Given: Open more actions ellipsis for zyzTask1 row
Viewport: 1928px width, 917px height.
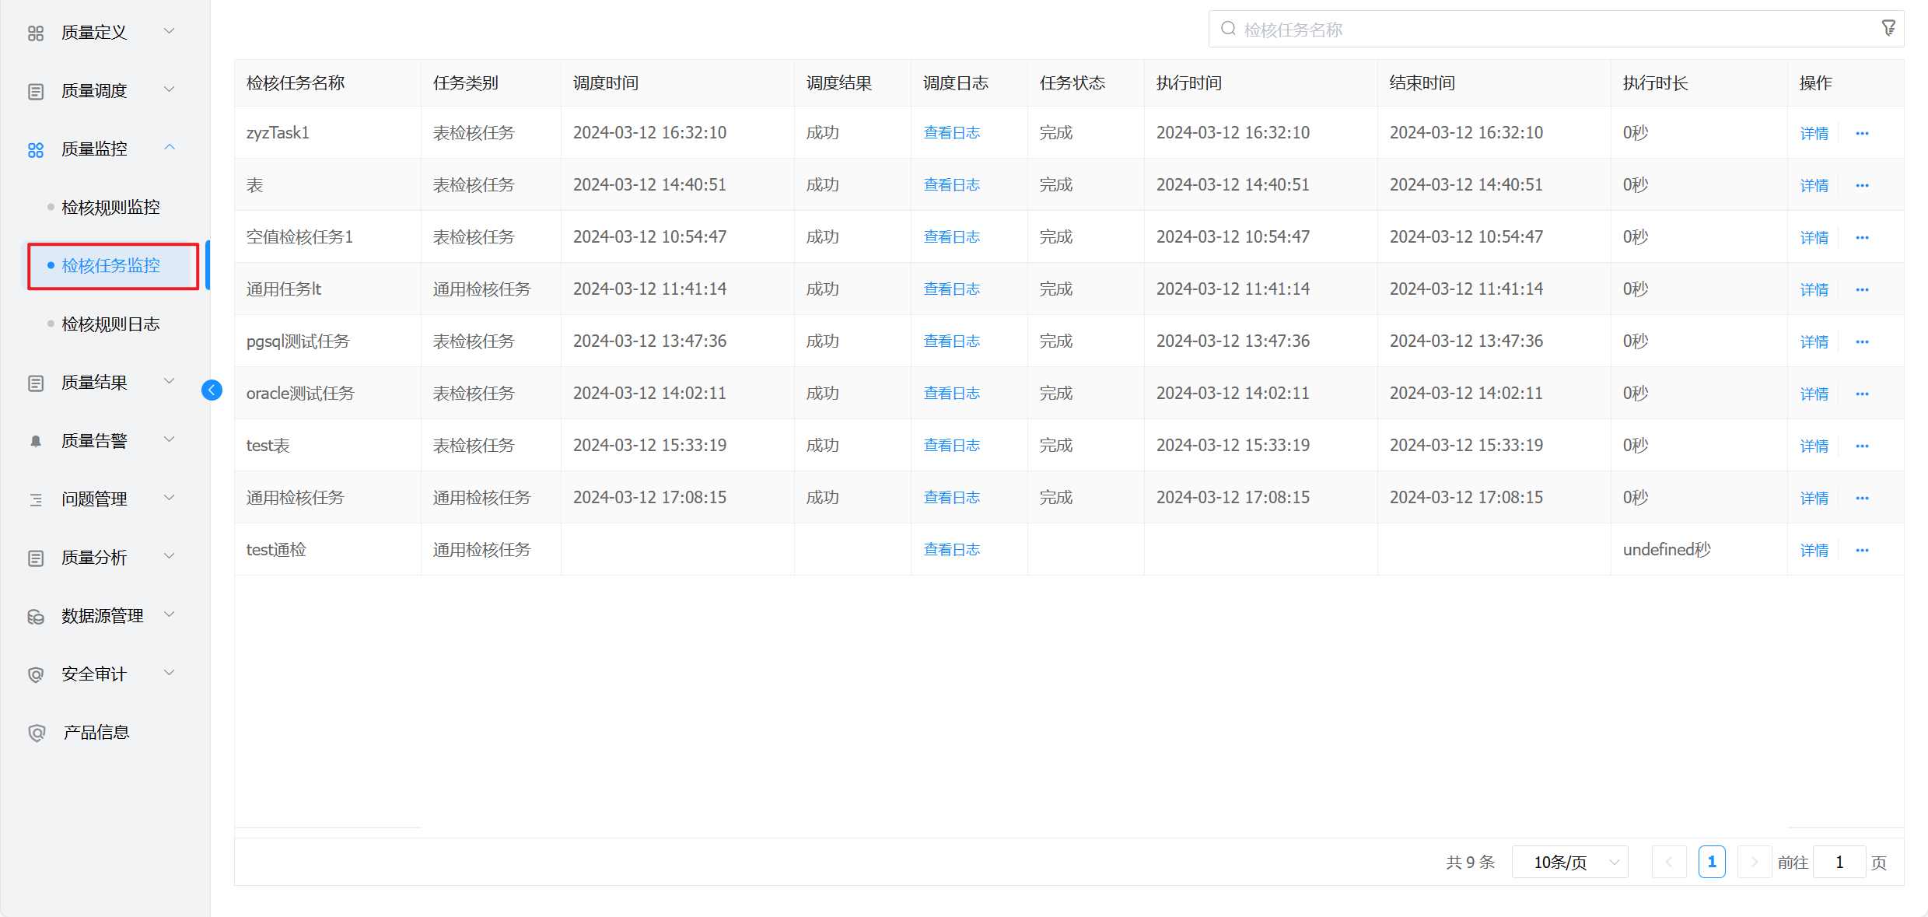Looking at the screenshot, I should tap(1862, 134).
